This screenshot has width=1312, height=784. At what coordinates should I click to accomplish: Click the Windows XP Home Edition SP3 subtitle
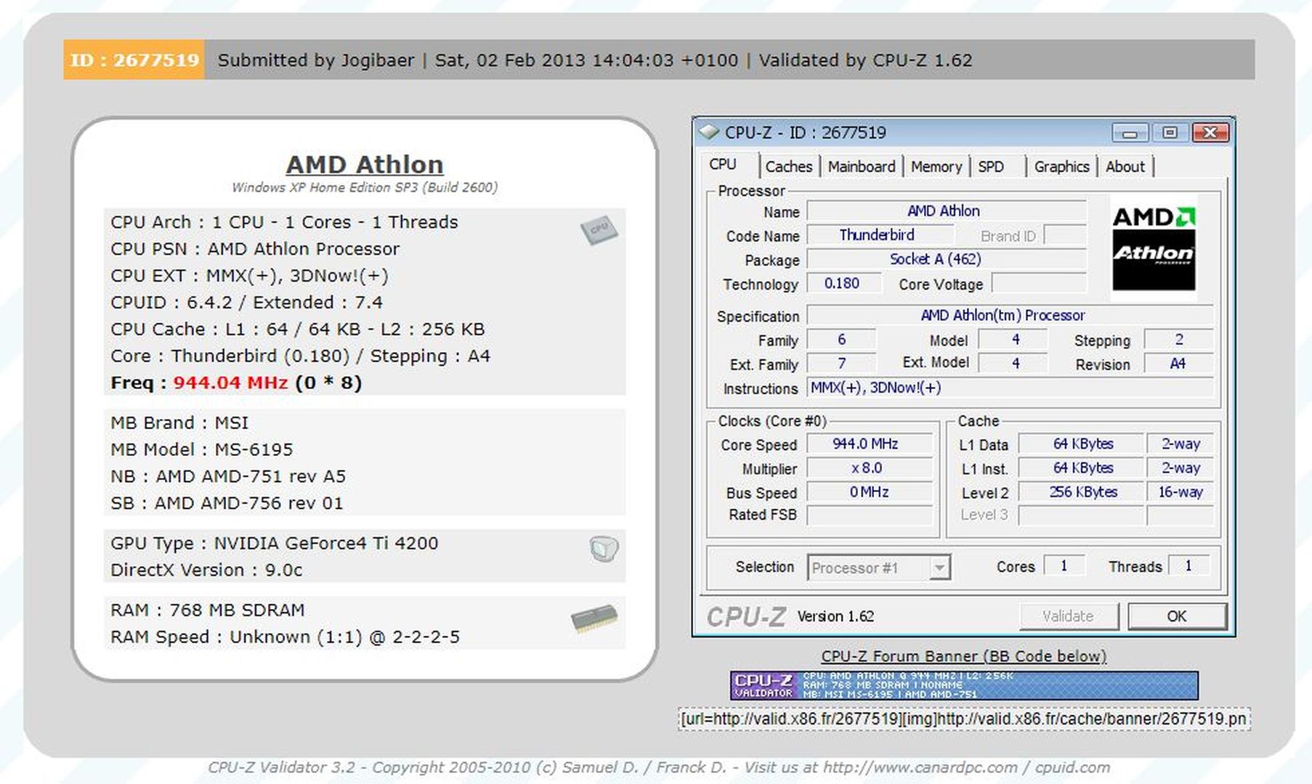pos(365,187)
